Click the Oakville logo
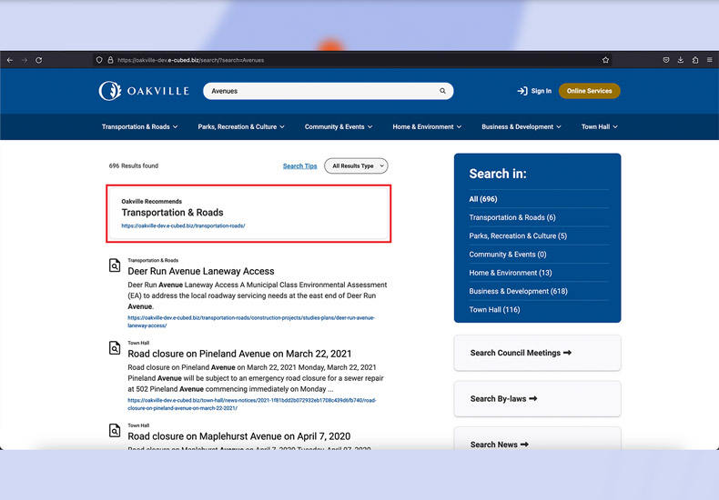The image size is (719, 500). pos(144,91)
